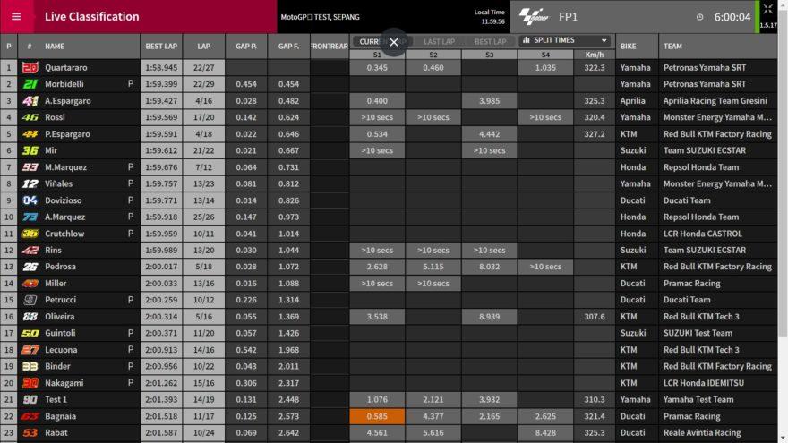This screenshot has height=443, width=788.
Task: Click Pedrosa's S3 time 8.032
Action: (489, 267)
